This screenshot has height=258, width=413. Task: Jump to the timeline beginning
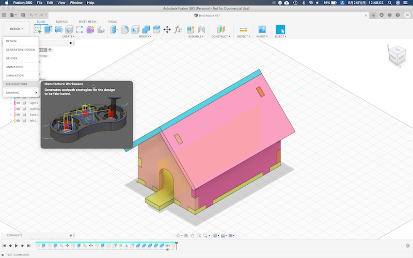pos(4,246)
